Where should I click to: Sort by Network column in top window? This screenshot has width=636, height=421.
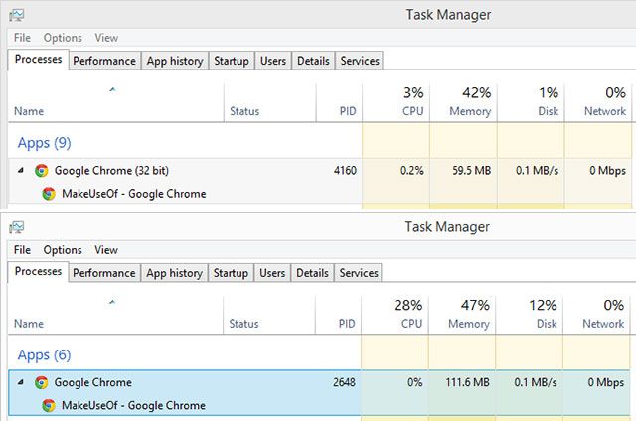[x=598, y=103]
